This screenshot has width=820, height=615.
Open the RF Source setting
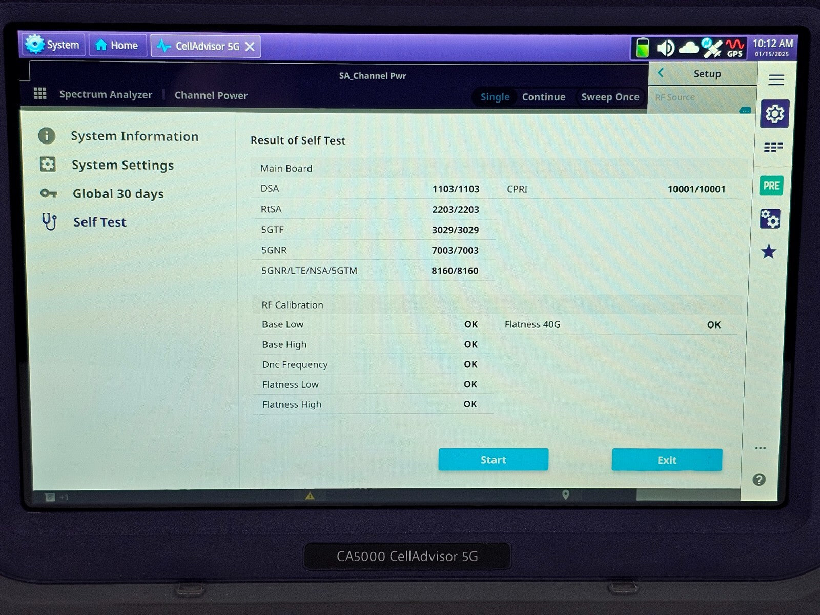click(701, 99)
